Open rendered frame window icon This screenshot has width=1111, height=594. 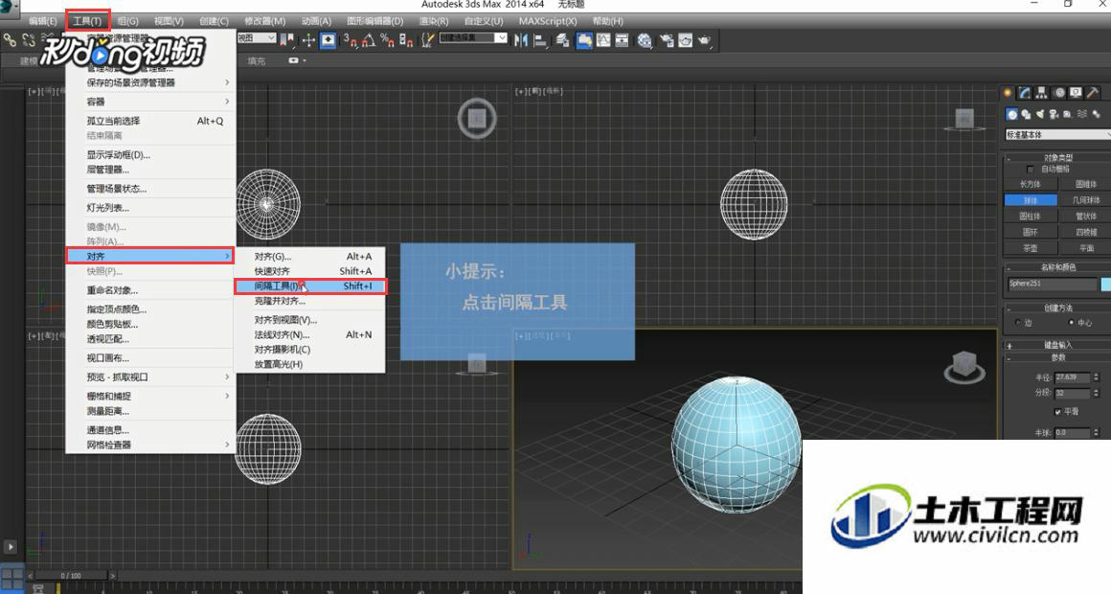click(x=685, y=40)
